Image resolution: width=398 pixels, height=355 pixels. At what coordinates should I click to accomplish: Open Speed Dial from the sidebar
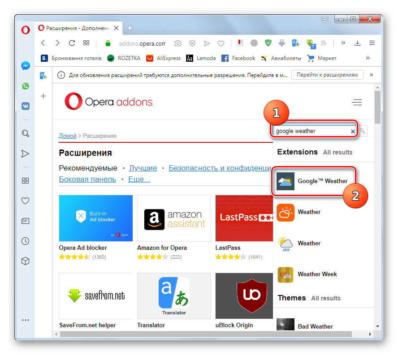(25, 180)
